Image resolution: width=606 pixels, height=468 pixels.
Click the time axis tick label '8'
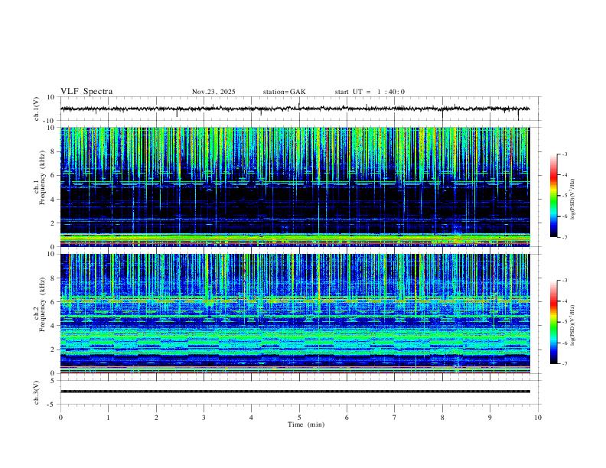(x=442, y=418)
